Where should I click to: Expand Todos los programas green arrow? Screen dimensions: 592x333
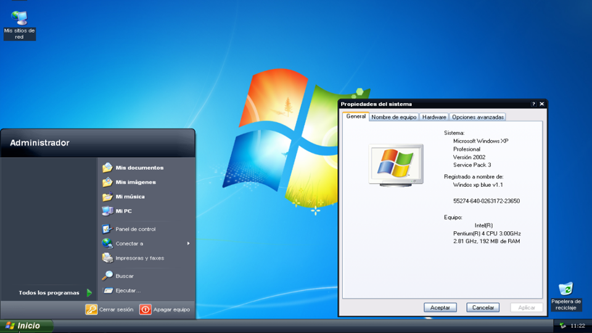tap(89, 292)
